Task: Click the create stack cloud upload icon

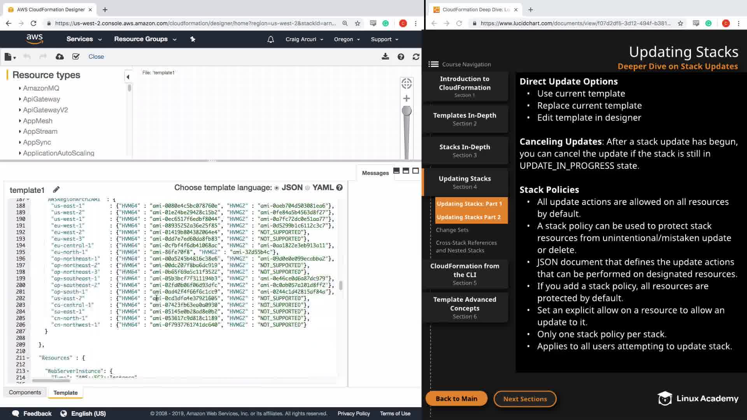Action: click(60, 57)
